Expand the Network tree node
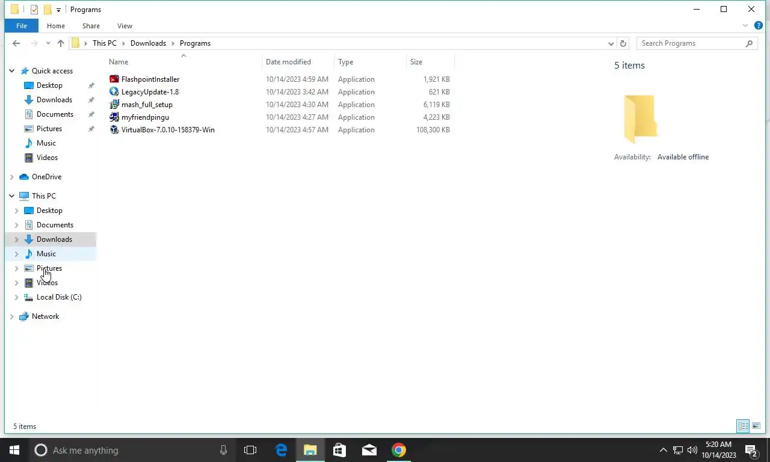Screen dimensions: 770x462 pyautogui.click(x=11, y=316)
